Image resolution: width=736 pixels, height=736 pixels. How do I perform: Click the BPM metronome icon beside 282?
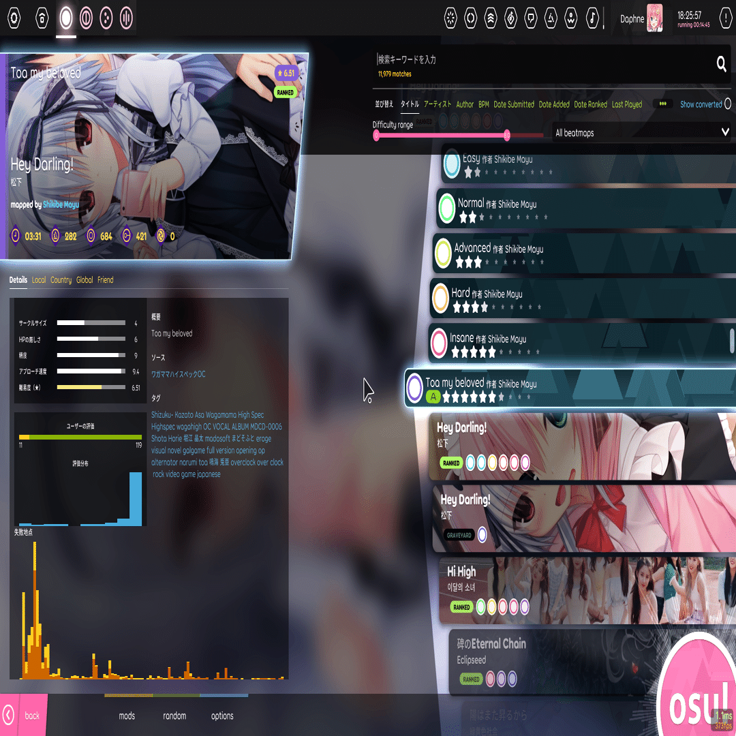[x=55, y=236]
